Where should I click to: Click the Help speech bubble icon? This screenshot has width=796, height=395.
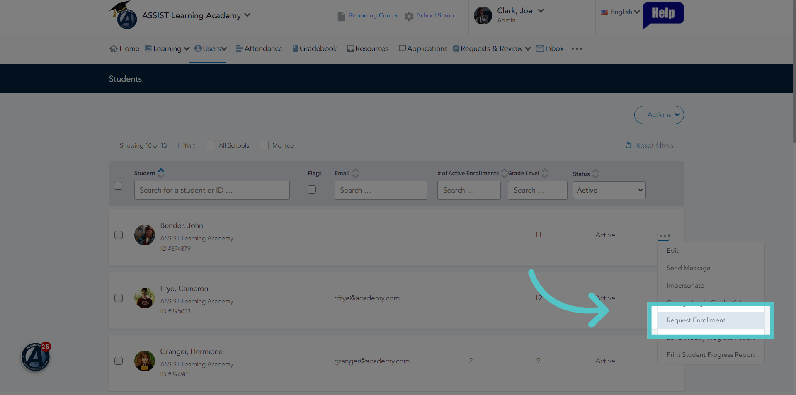pyautogui.click(x=663, y=15)
